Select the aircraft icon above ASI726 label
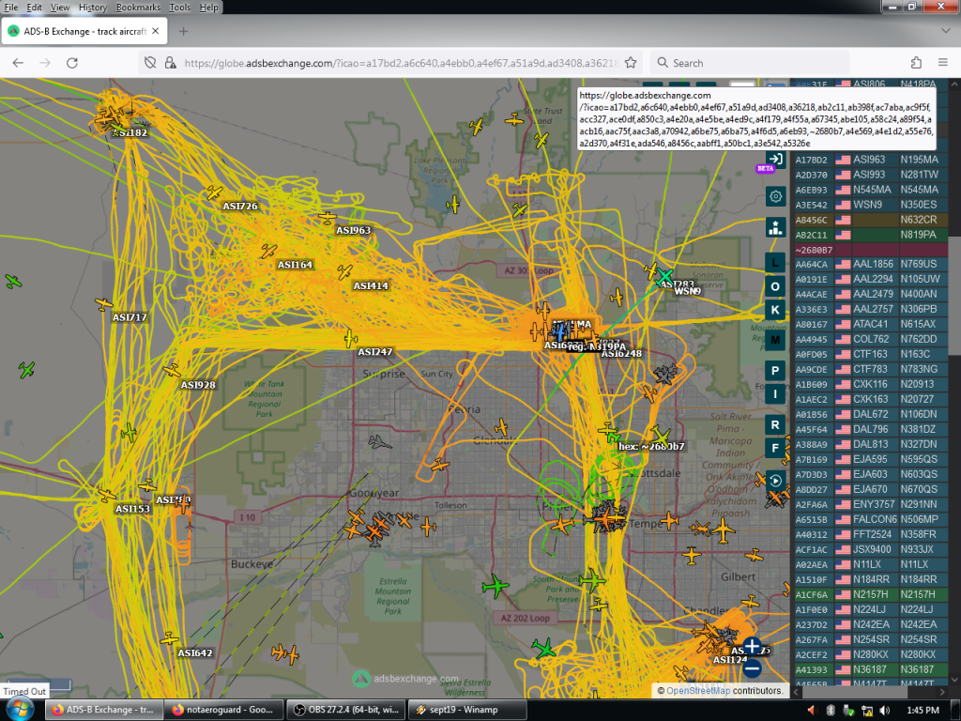This screenshot has height=721, width=961. [214, 193]
